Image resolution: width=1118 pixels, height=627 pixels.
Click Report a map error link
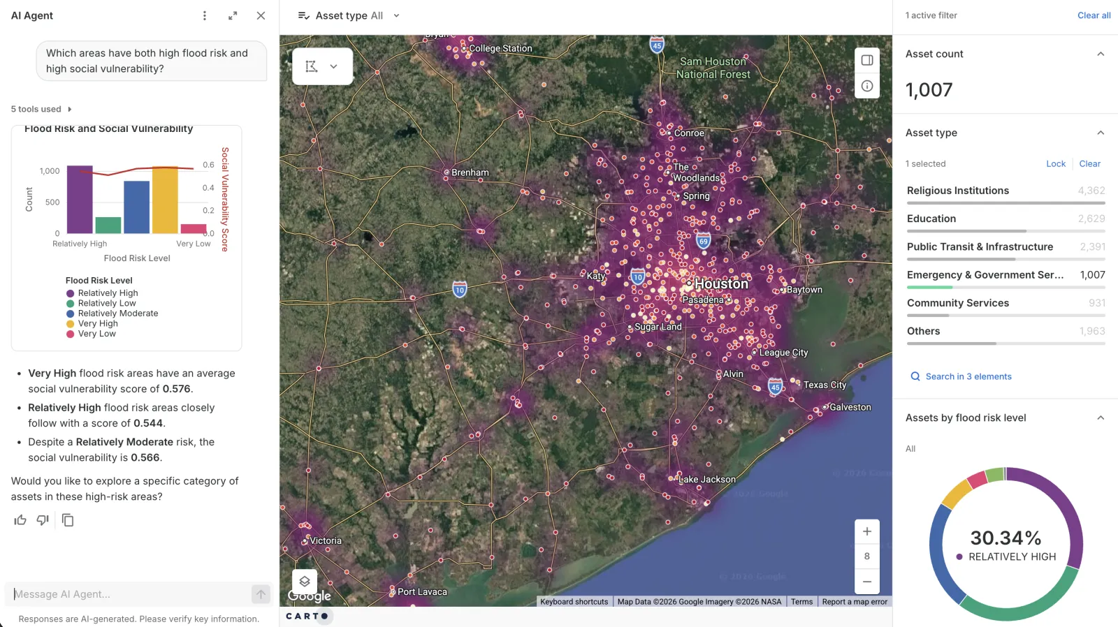click(855, 602)
